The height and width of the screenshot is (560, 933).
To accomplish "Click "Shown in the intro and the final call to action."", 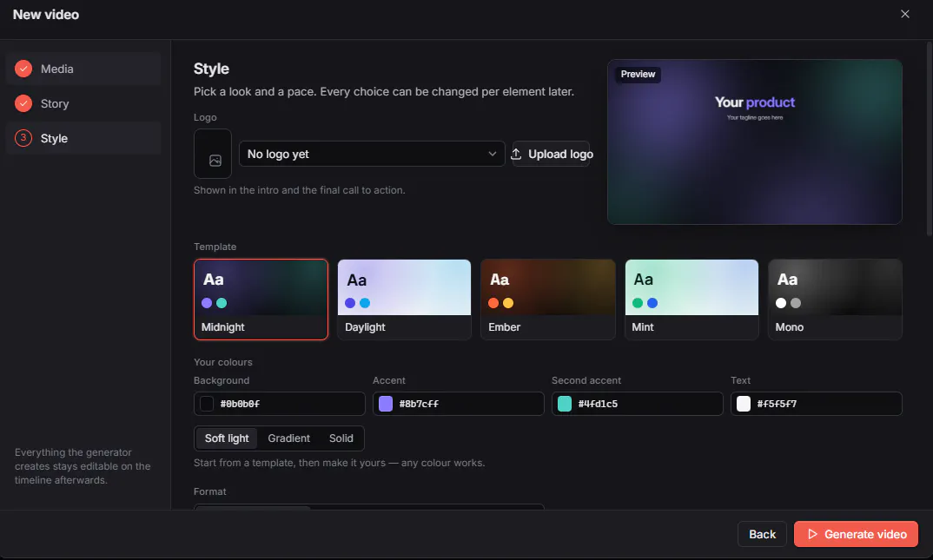I will coord(300,190).
